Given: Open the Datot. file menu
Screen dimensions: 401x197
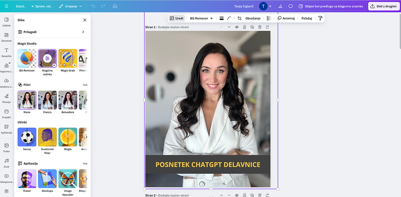Looking at the screenshot, I should click(20, 6).
